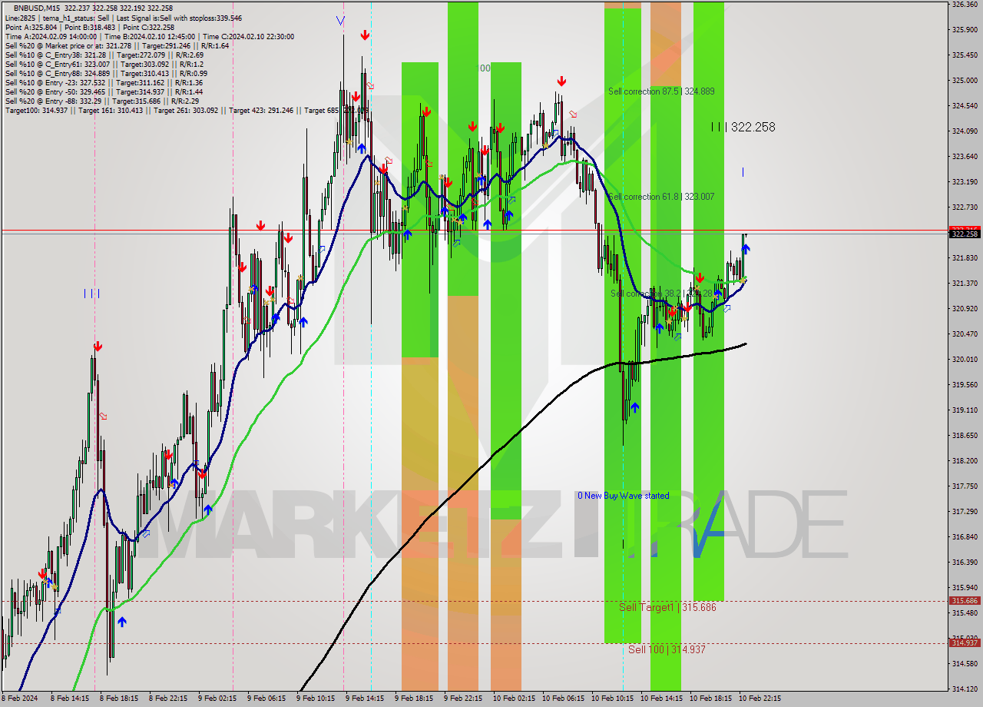Viewport: 983px width, 707px height.
Task: Click the 'Sell 100 | 314.937' label
Action: click(667, 649)
